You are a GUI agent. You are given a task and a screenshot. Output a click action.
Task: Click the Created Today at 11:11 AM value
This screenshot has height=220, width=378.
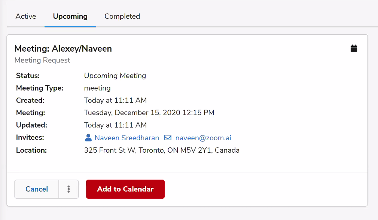115,100
